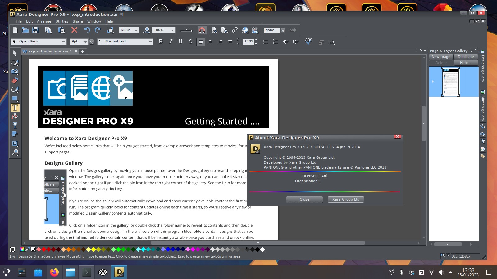Screen dimensions: 497x279
Task: Pick the red color swatch on the color line
Action: pyautogui.click(x=44, y=249)
